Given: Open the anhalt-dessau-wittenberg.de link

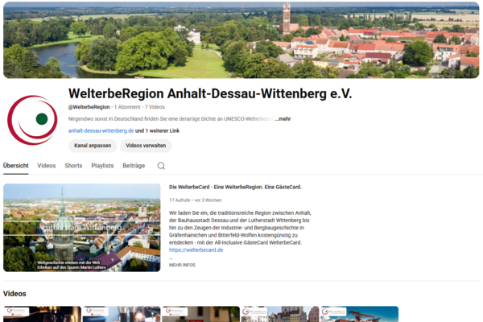Looking at the screenshot, I should click(101, 130).
